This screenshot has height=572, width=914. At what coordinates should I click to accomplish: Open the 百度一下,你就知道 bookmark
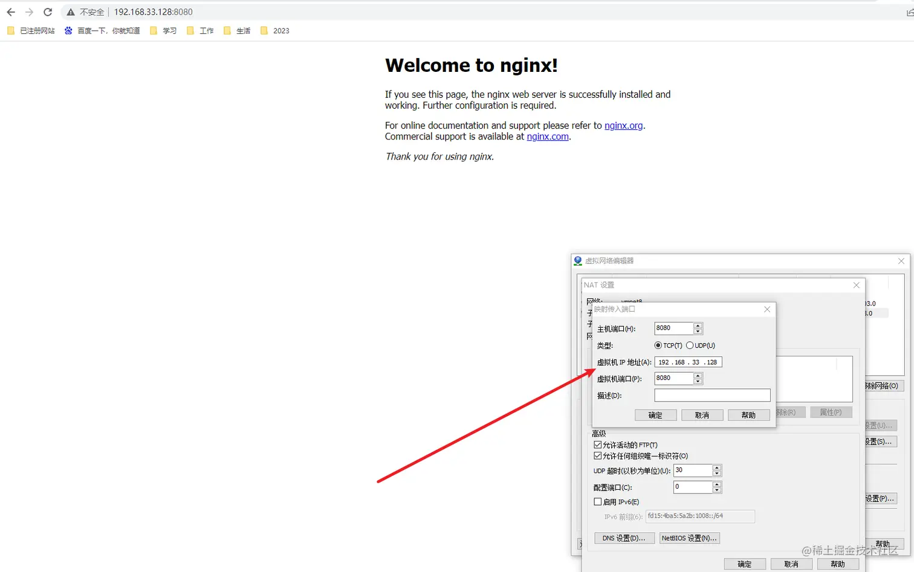tap(102, 31)
